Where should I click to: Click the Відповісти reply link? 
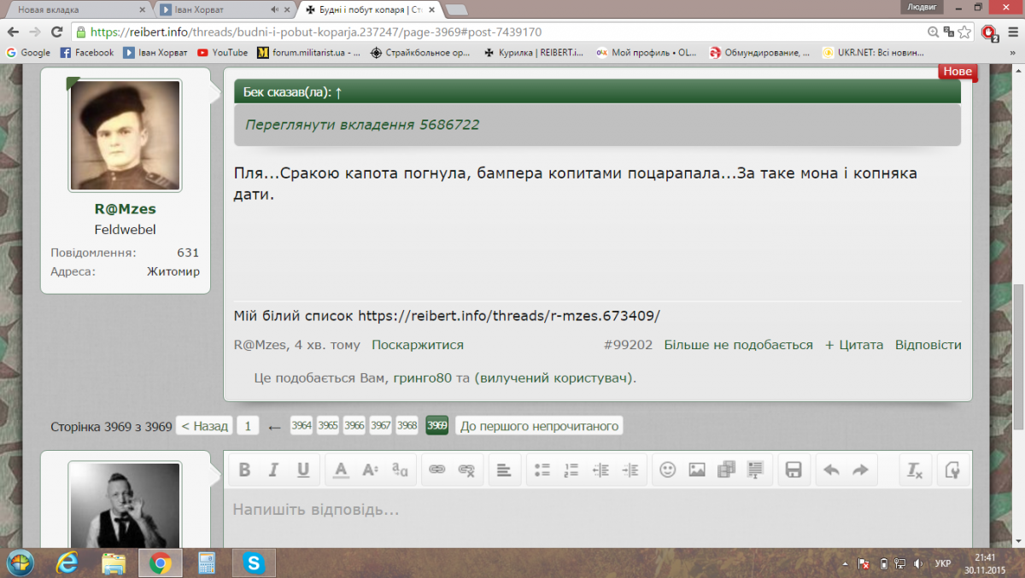(928, 345)
